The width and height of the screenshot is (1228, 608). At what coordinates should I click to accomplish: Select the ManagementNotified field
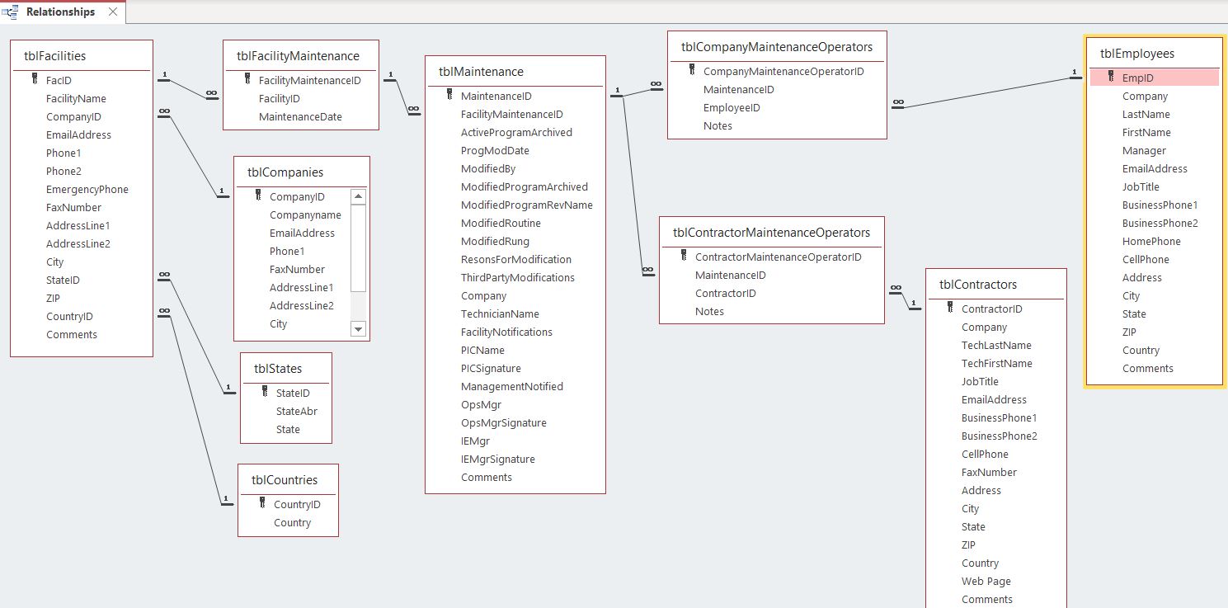tap(512, 386)
